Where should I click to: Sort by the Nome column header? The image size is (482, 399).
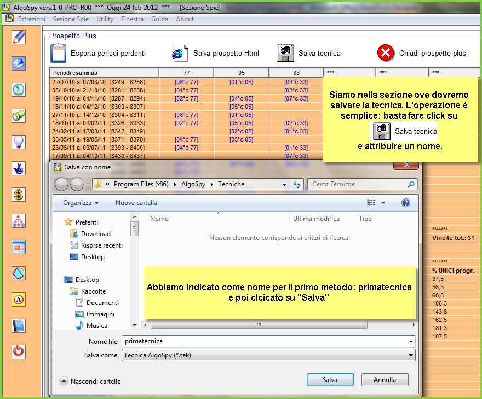tap(159, 219)
